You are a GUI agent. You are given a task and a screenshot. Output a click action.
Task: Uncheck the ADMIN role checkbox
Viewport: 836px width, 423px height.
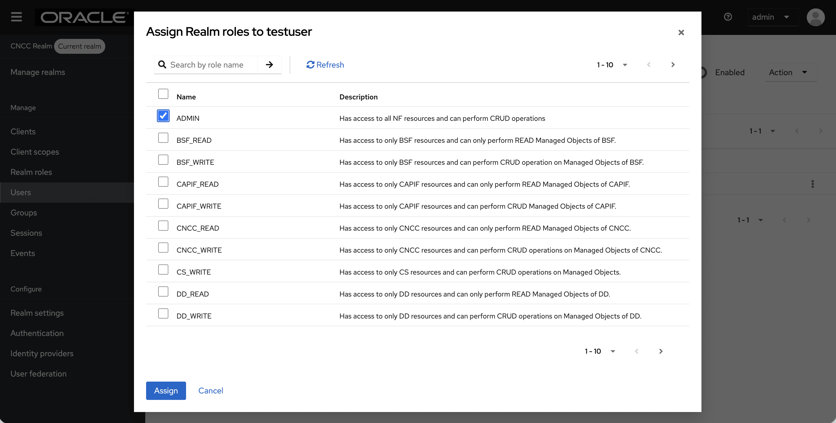[x=163, y=116]
